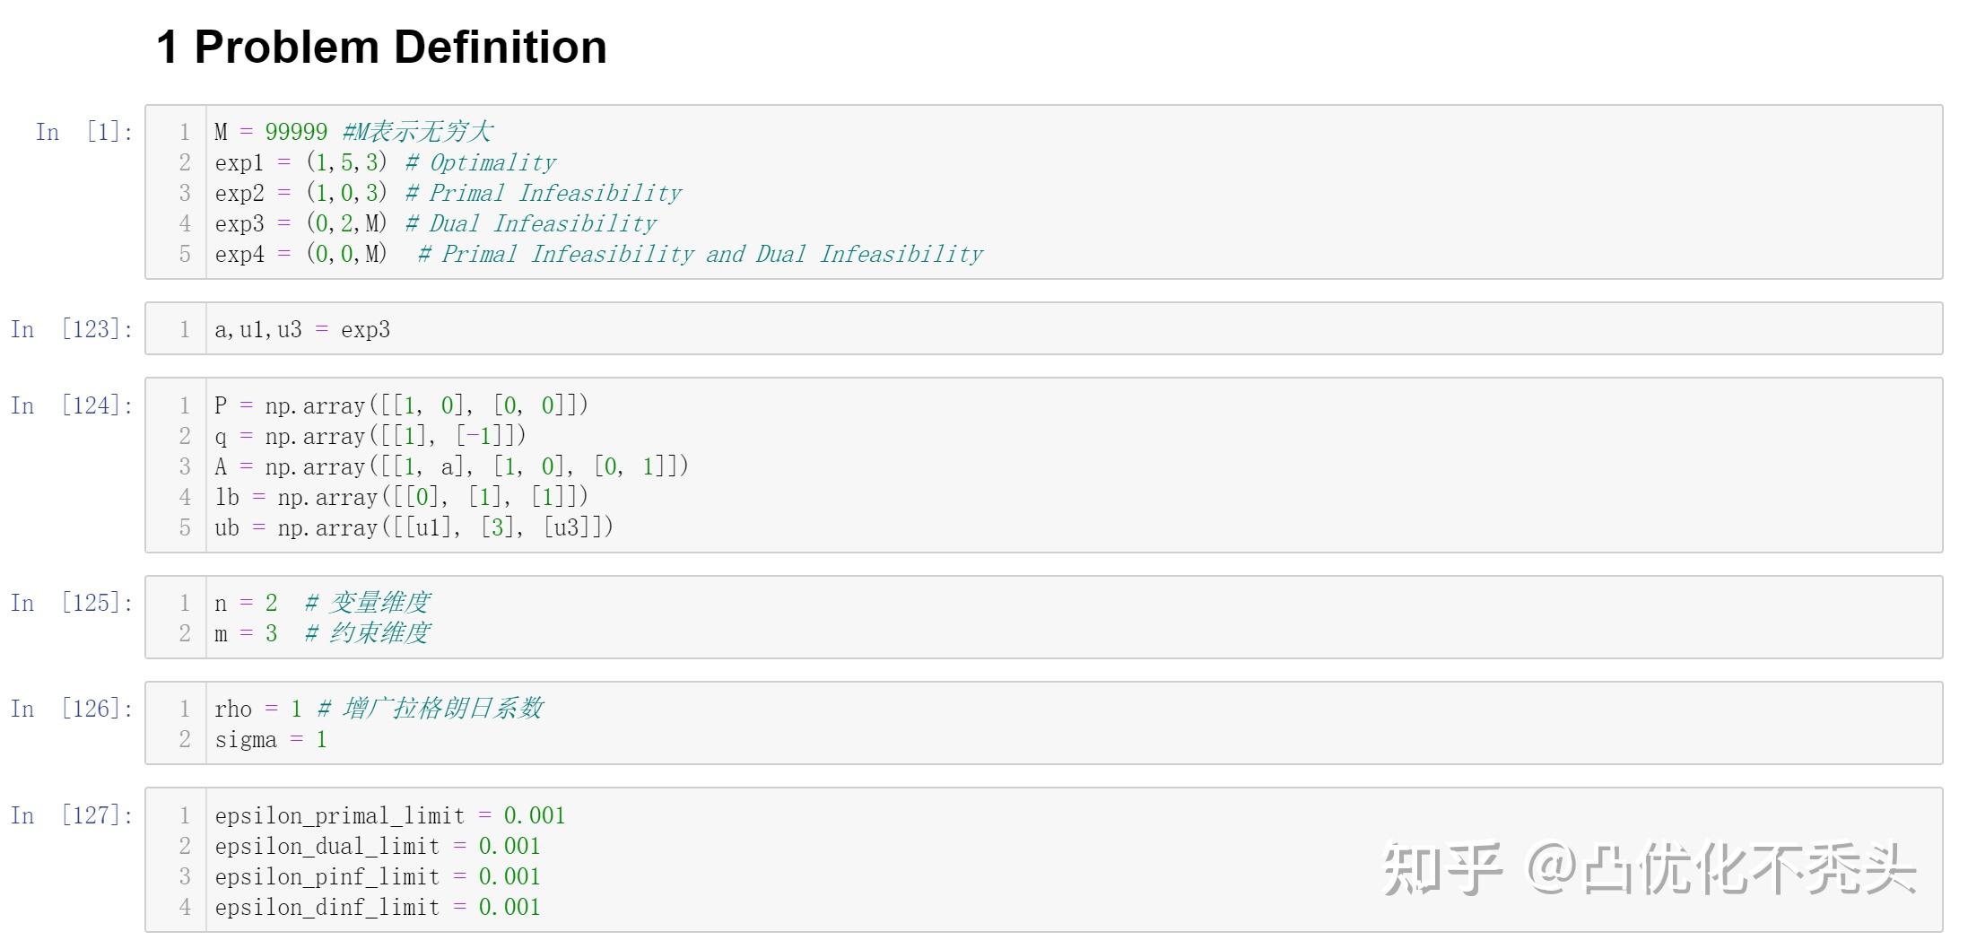Click the lb lower bound array line
The height and width of the screenshot is (949, 1968).
point(401,497)
